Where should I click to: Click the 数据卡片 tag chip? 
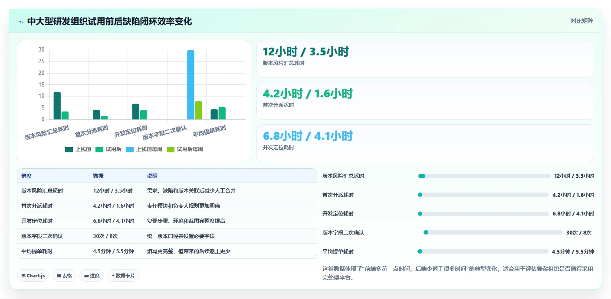coord(123,276)
